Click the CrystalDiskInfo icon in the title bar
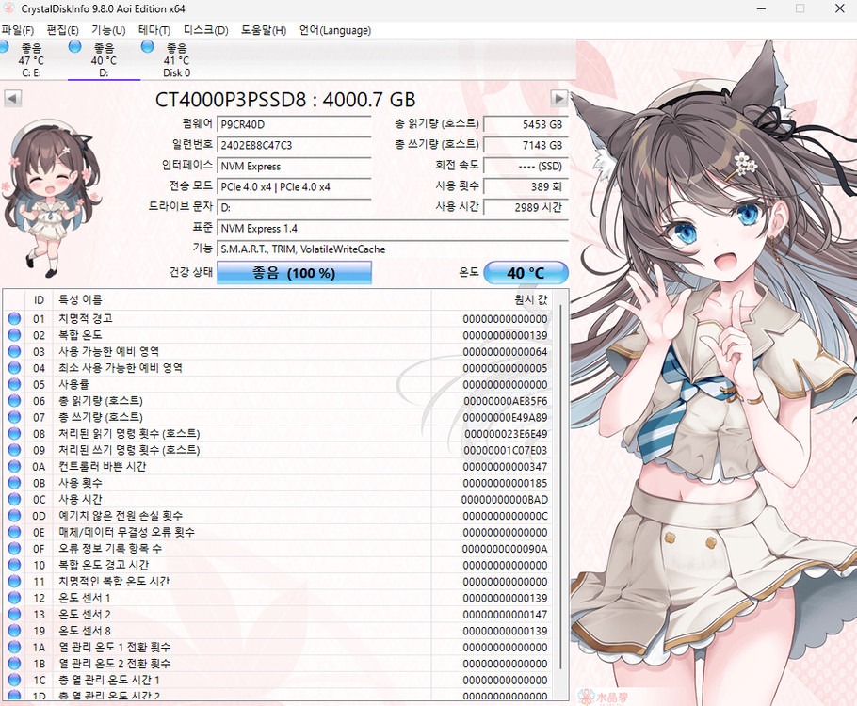The image size is (857, 706). click(9, 8)
